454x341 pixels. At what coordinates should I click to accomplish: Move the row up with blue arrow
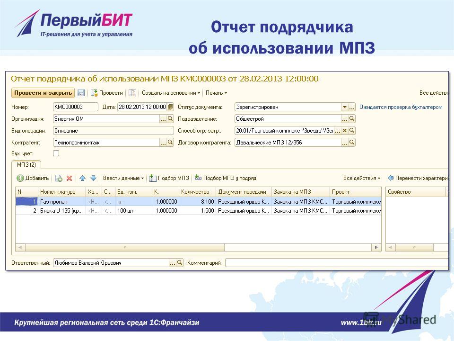(x=82, y=178)
